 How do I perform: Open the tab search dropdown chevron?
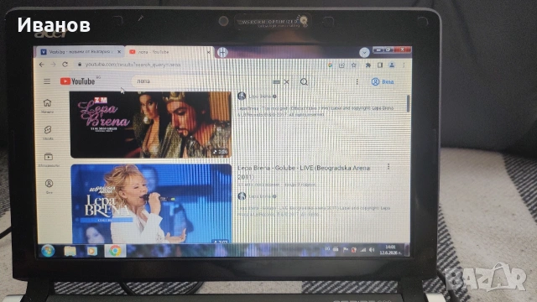pyautogui.click(x=364, y=52)
